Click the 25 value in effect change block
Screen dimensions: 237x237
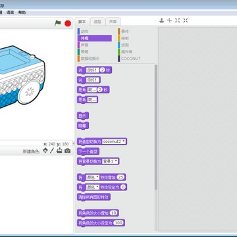click(121, 177)
